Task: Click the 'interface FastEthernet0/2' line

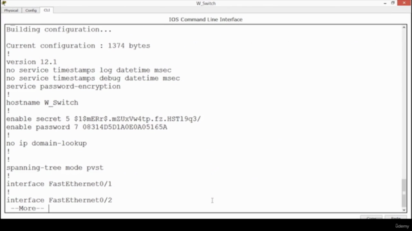Action: (x=59, y=200)
